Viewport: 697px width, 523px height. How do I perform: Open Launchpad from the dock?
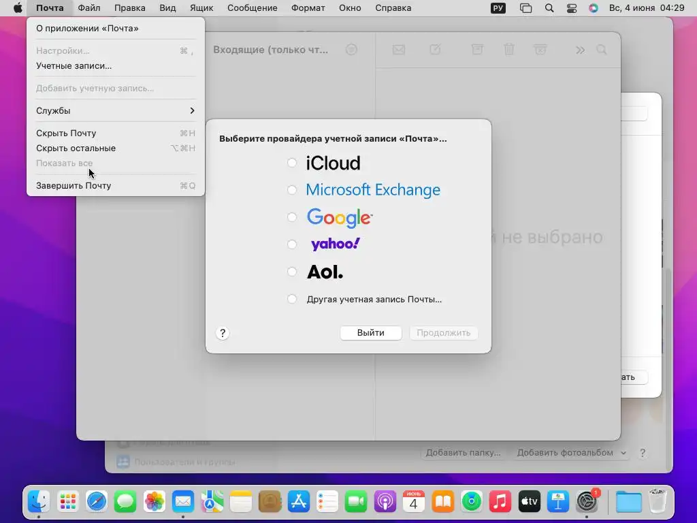click(67, 502)
